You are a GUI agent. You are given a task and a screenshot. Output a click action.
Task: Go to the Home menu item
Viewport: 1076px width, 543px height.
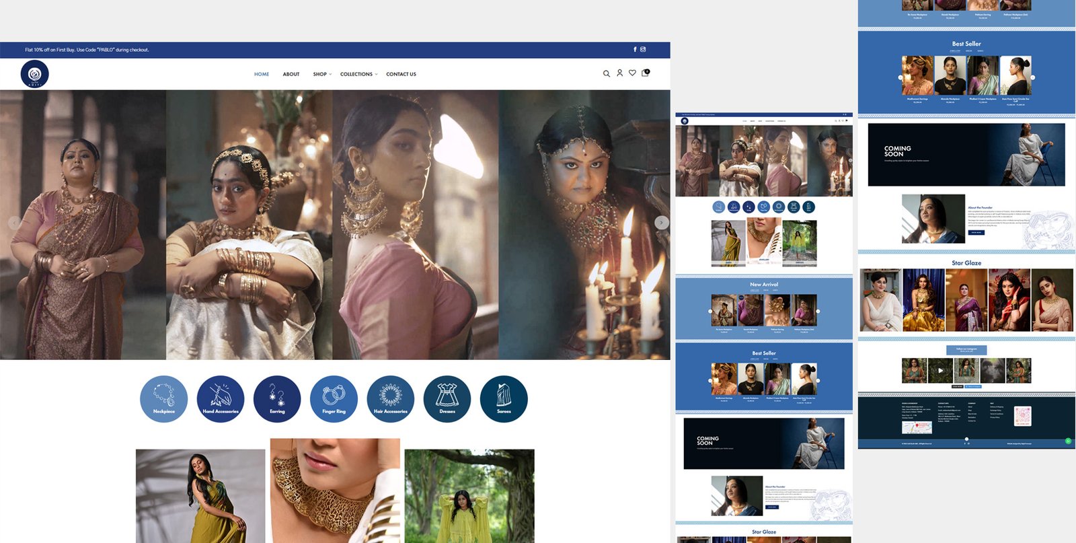(262, 74)
